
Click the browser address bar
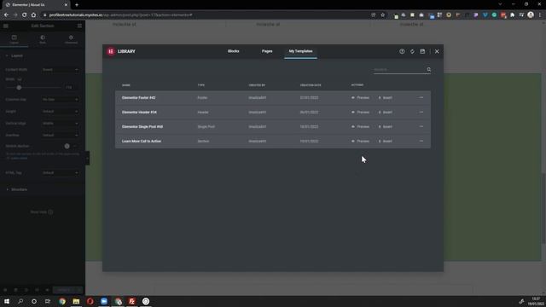[x=206, y=15]
